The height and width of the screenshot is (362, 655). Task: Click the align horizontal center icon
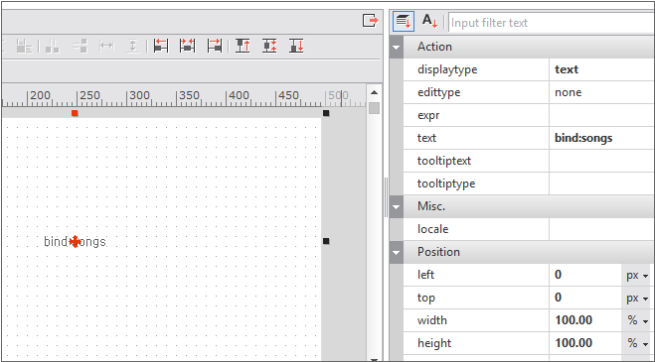(187, 46)
